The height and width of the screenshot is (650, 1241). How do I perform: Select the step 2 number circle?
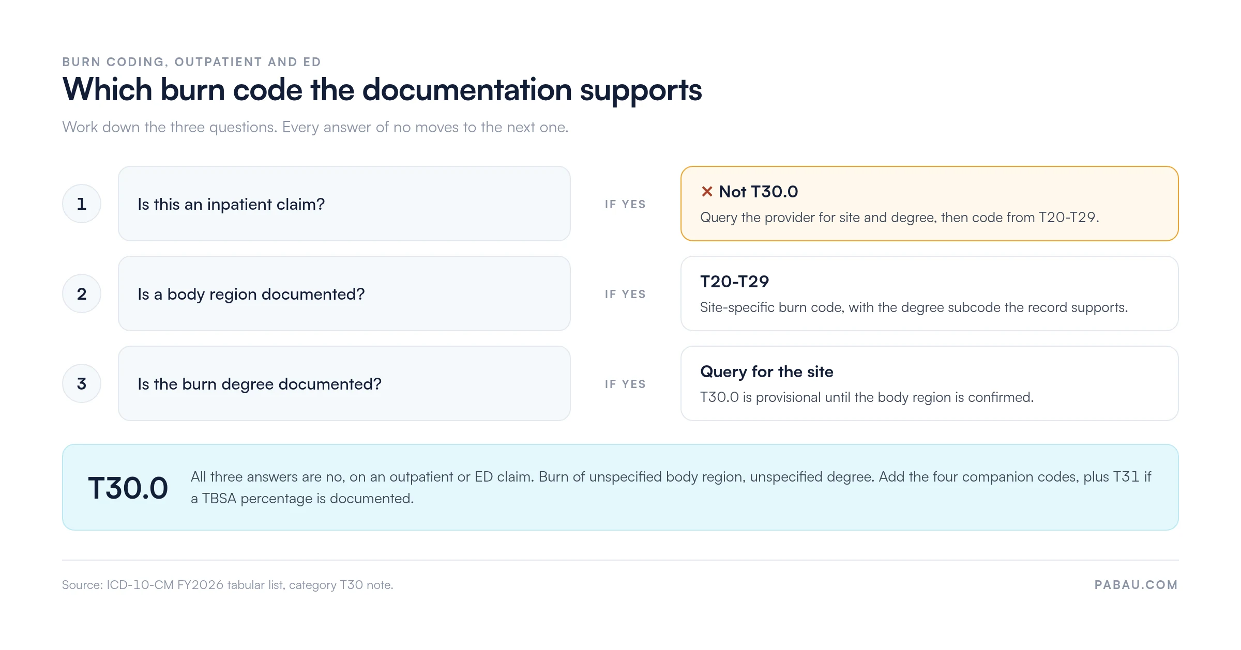point(82,293)
